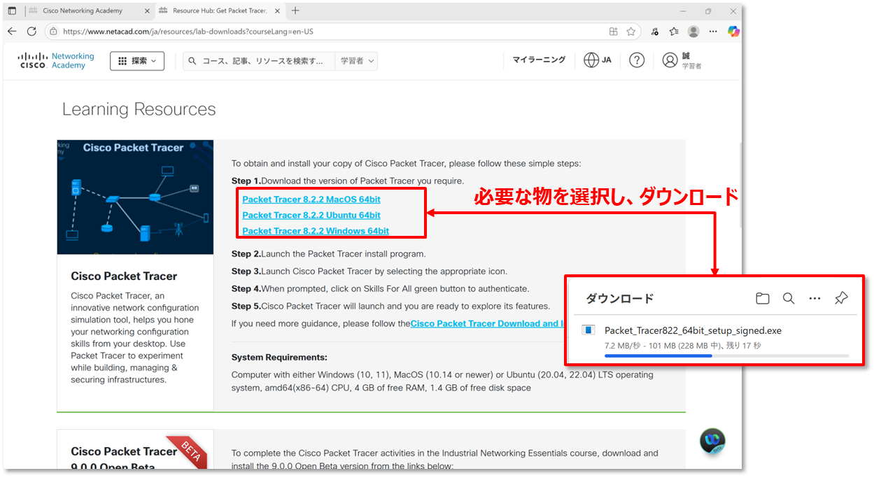This screenshot has width=874, height=478.
Task: Open the user account 誠 学習者 icon
Action: tap(670, 60)
